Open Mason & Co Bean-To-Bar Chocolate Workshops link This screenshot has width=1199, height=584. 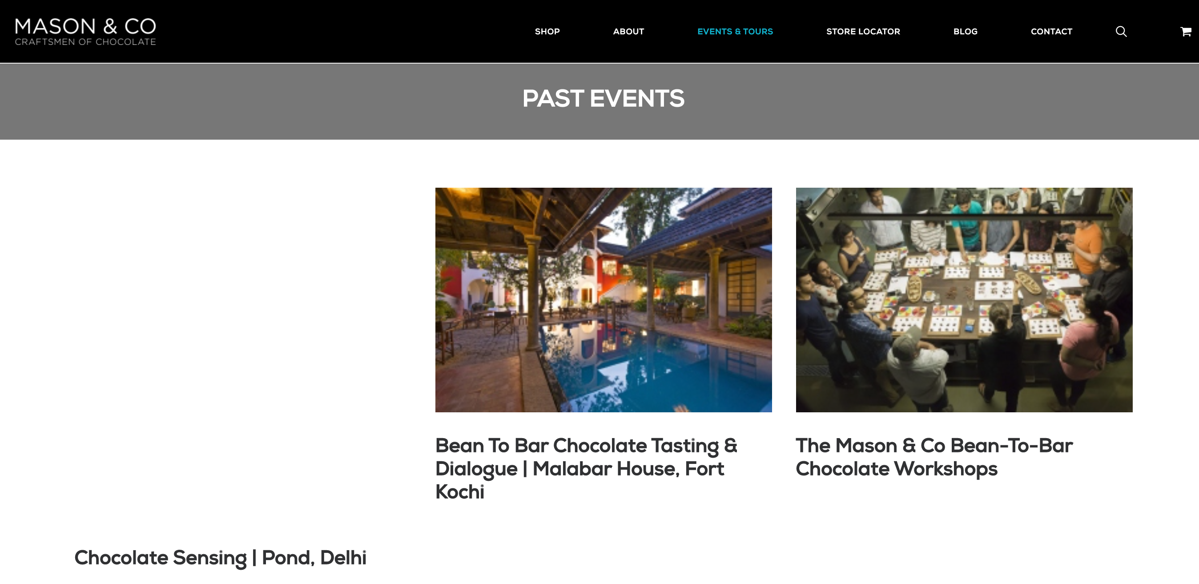[933, 456]
